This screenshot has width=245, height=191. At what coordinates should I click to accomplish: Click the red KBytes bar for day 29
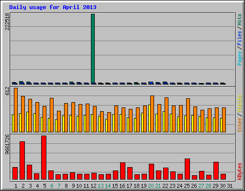click(216, 171)
